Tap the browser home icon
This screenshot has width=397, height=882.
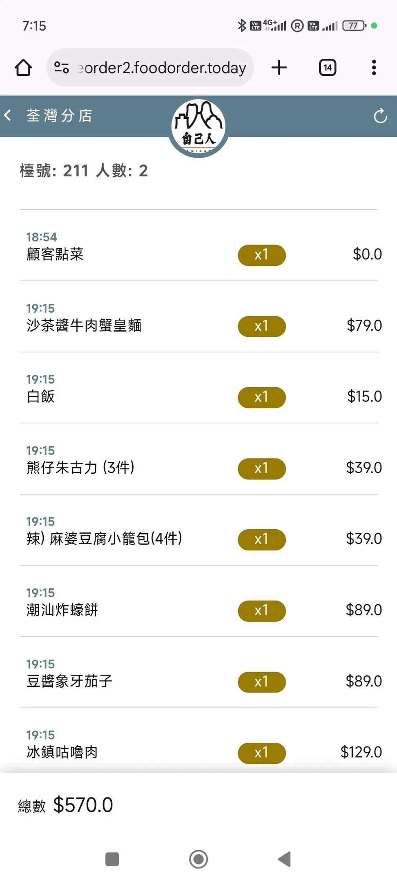click(23, 68)
